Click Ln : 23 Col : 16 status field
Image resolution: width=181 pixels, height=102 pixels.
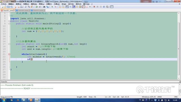(x=112, y=97)
